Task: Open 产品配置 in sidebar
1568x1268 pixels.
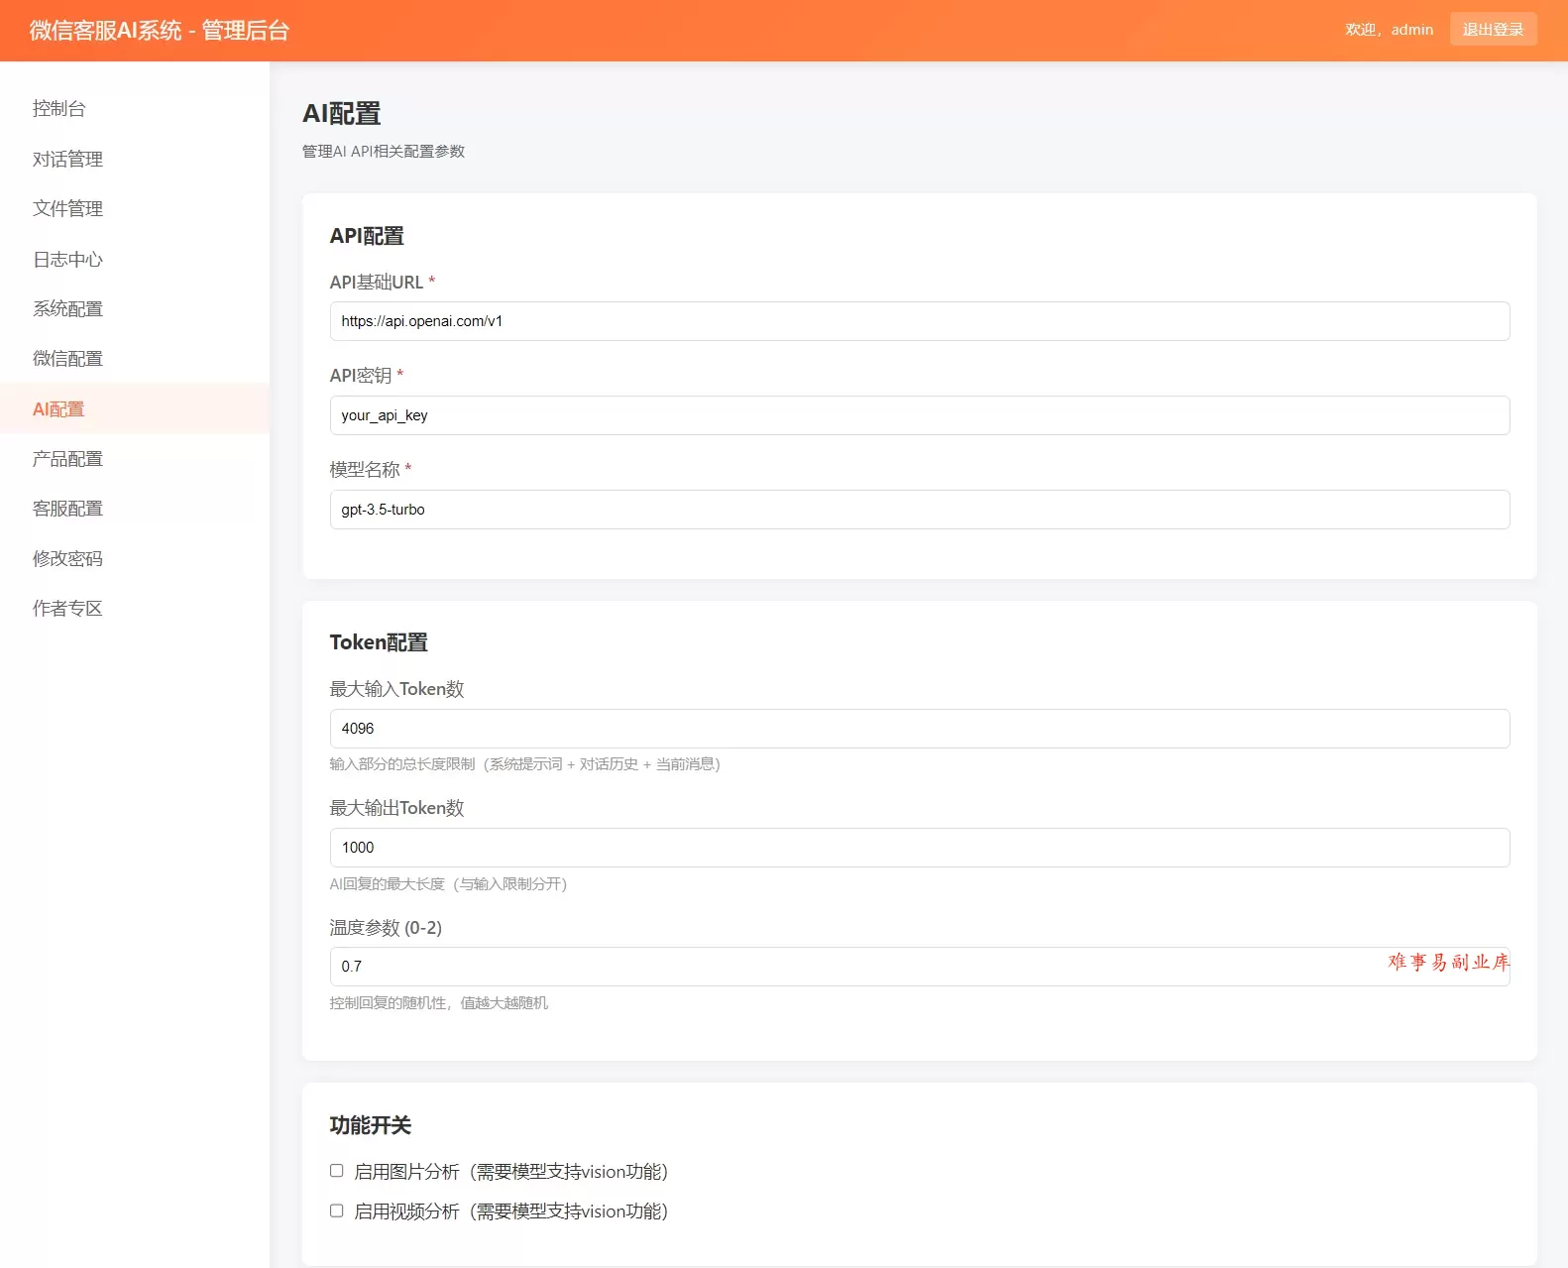Action: [135, 458]
